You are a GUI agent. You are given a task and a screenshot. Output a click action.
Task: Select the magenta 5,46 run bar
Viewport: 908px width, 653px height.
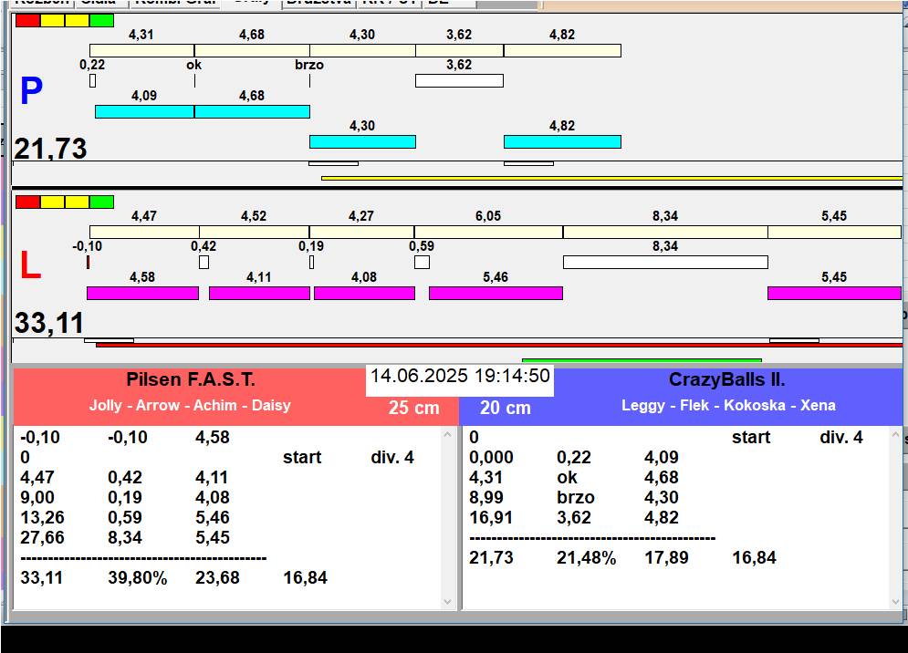click(x=496, y=293)
